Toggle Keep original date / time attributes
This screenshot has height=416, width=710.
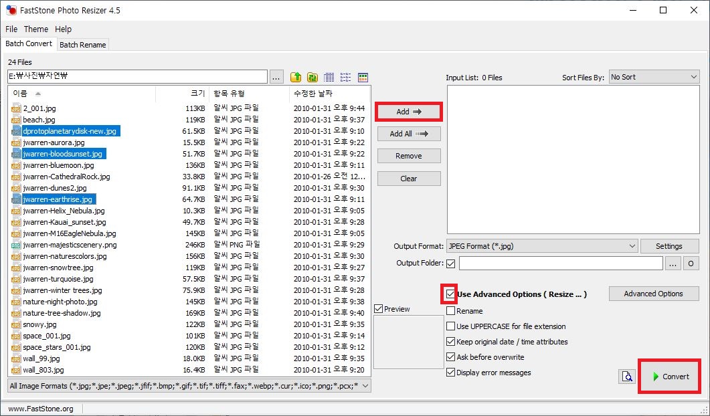[450, 342]
